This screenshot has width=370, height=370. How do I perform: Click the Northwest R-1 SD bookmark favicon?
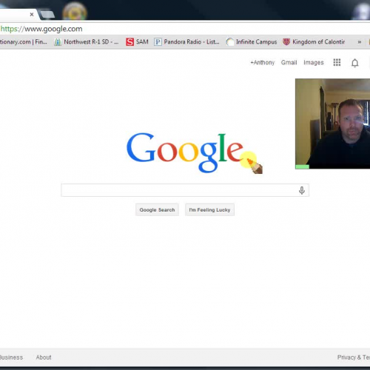[58, 42]
